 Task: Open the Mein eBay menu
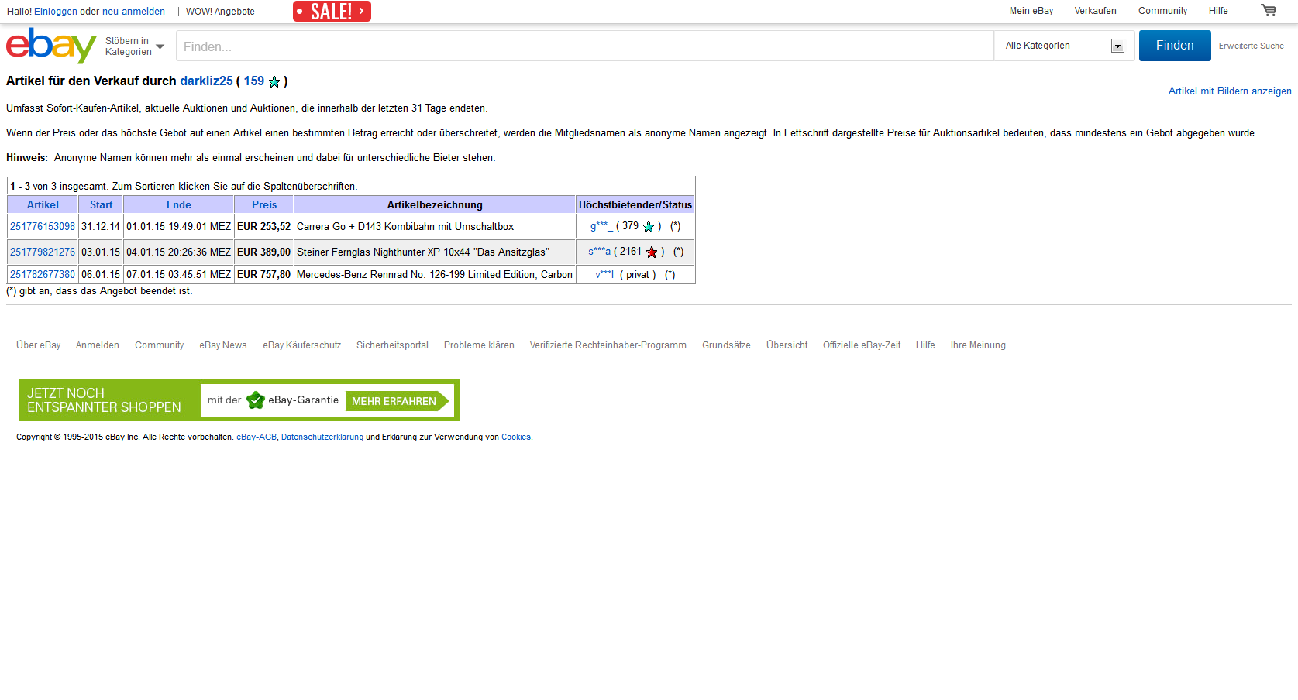[x=1031, y=11]
